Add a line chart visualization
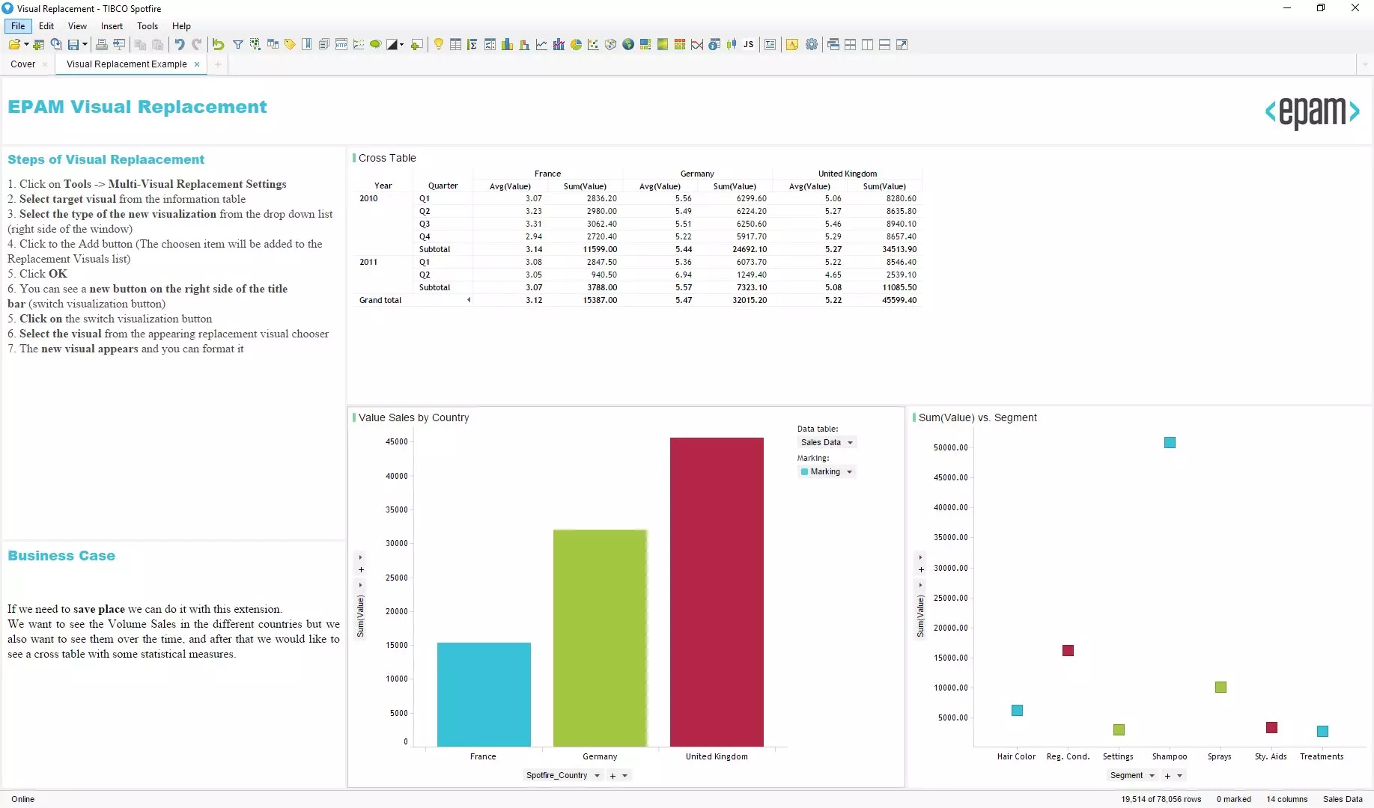Image resolution: width=1374 pixels, height=808 pixels. (541, 45)
